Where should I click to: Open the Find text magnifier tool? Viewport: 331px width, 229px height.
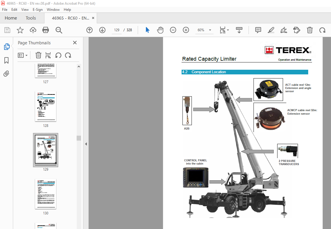point(59,30)
